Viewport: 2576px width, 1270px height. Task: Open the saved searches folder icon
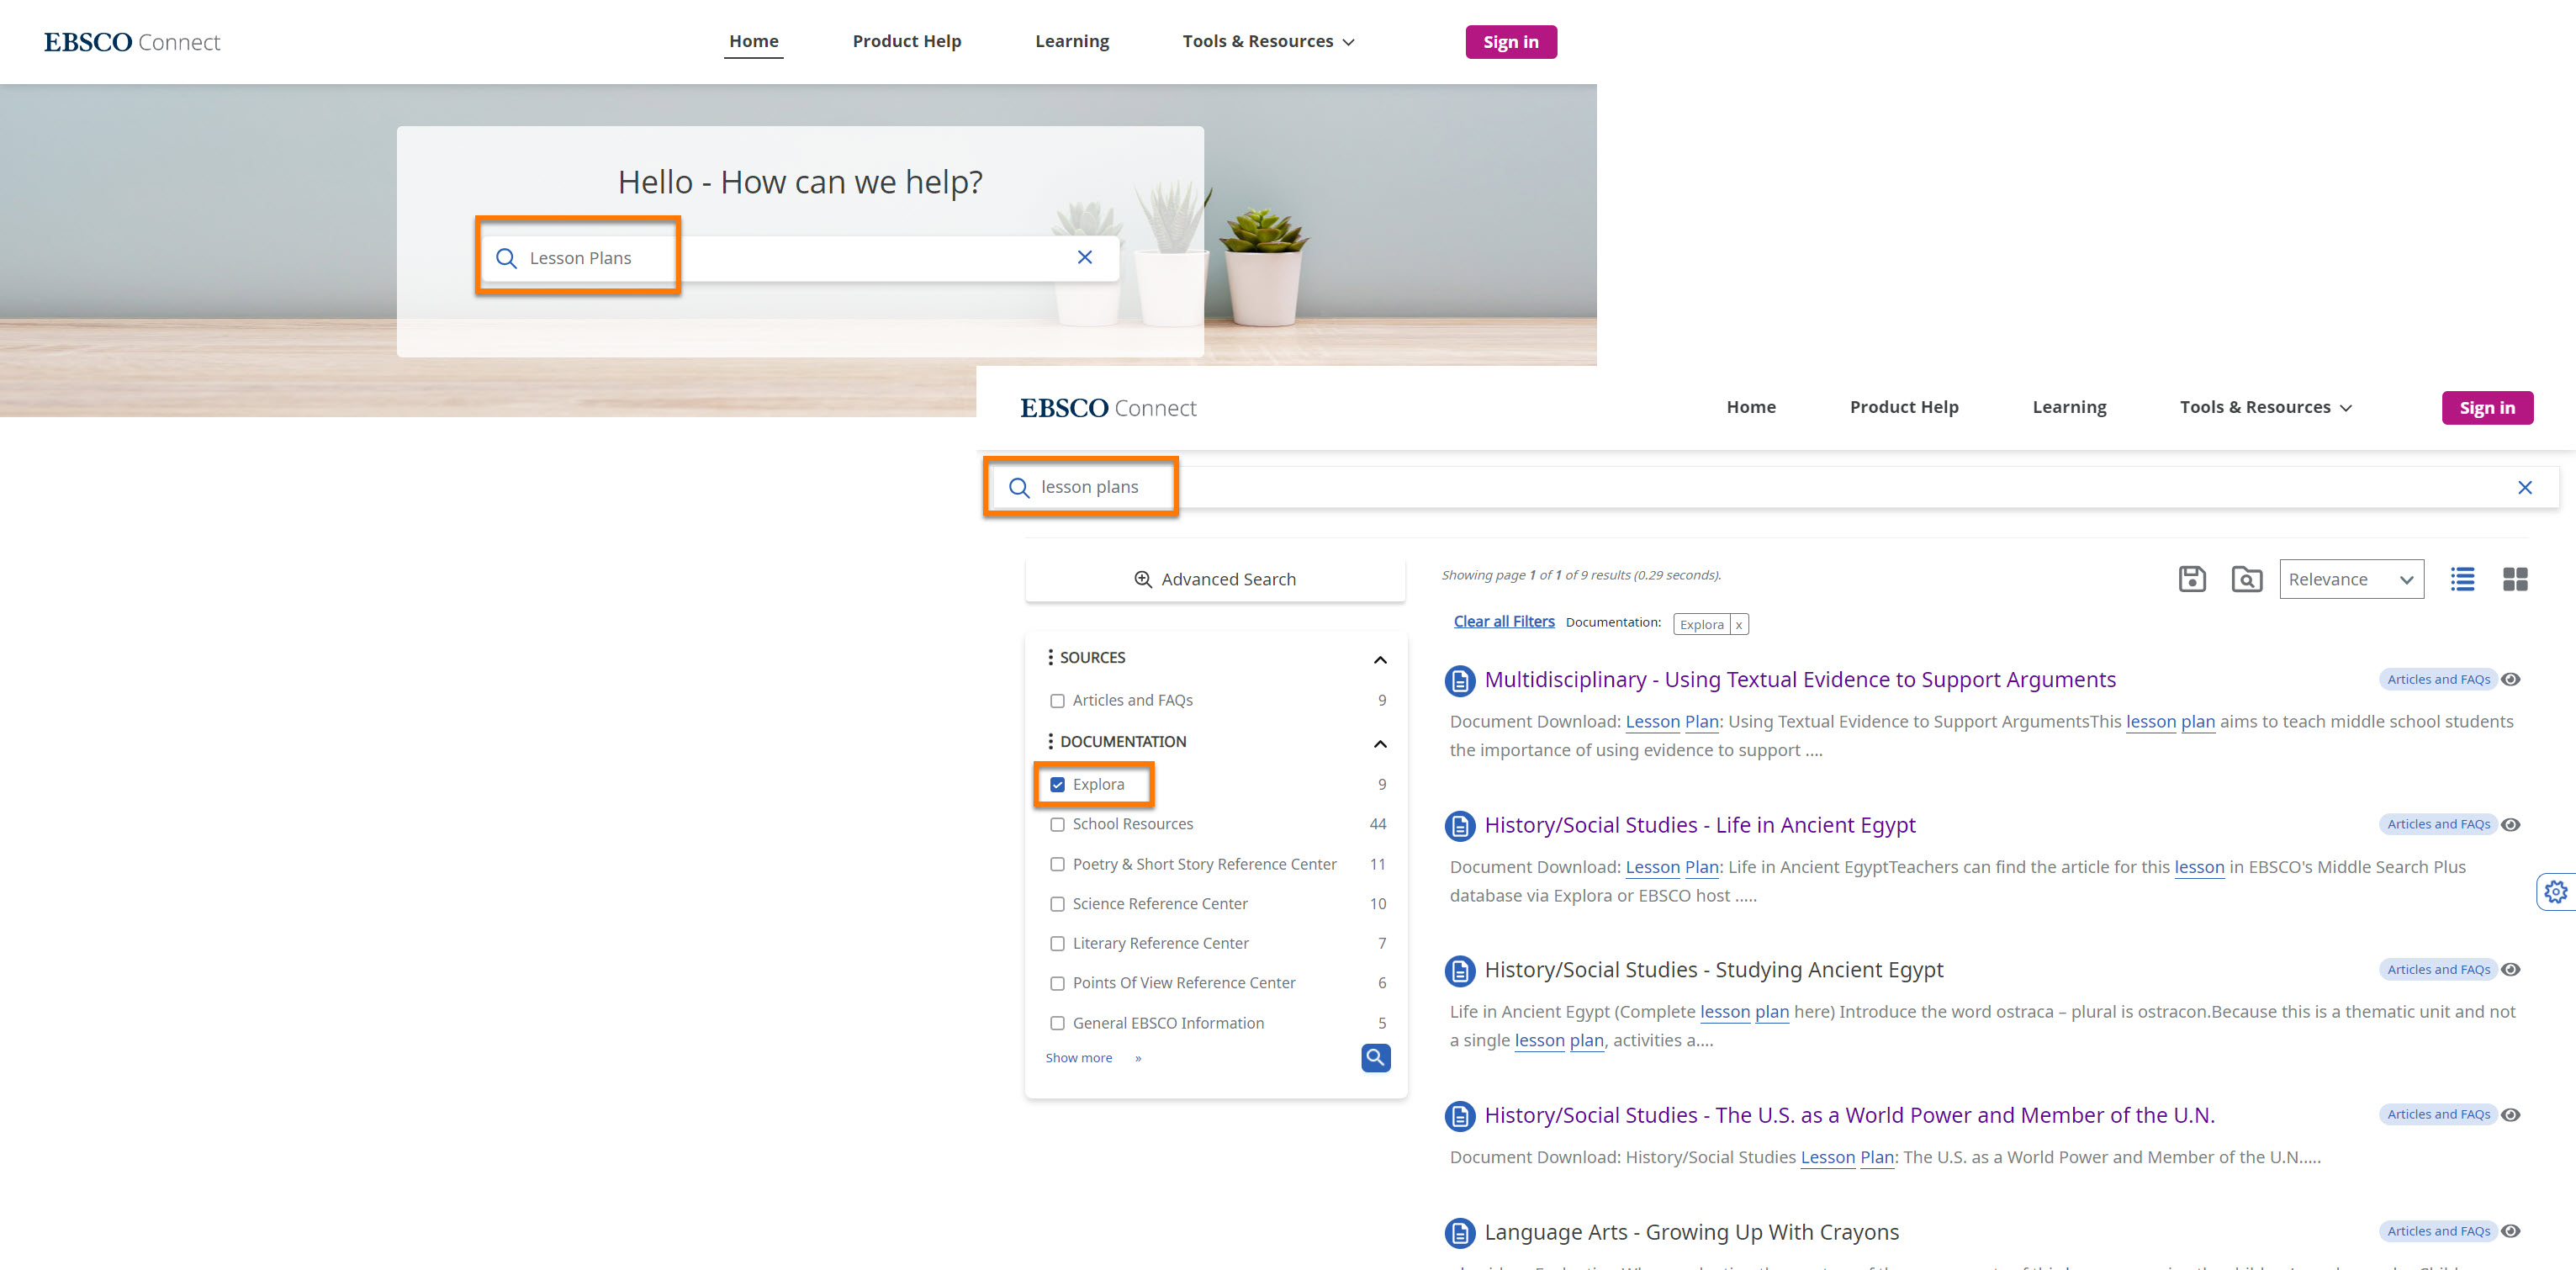click(x=2247, y=579)
